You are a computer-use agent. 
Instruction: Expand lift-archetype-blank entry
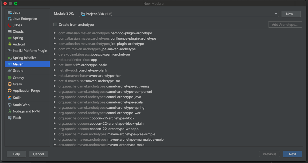(x=55, y=70)
